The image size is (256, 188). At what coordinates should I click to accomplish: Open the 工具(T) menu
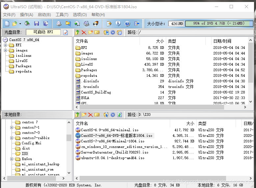[x=62, y=15]
